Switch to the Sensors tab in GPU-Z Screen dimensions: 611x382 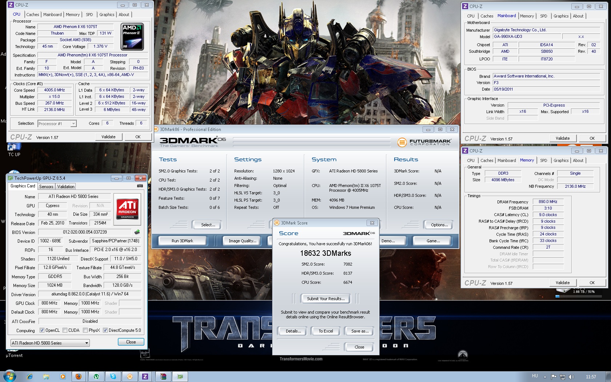click(x=46, y=186)
